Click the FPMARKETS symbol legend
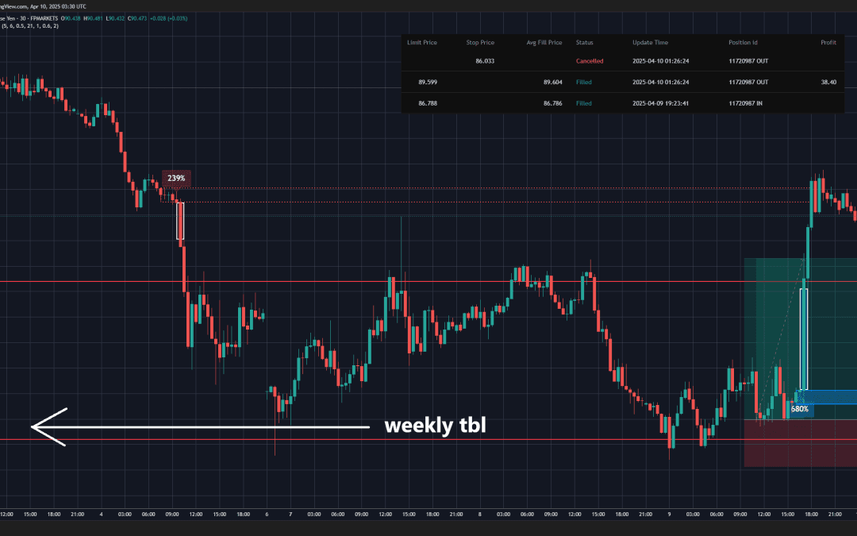Image resolution: width=857 pixels, height=536 pixels. [x=44, y=17]
